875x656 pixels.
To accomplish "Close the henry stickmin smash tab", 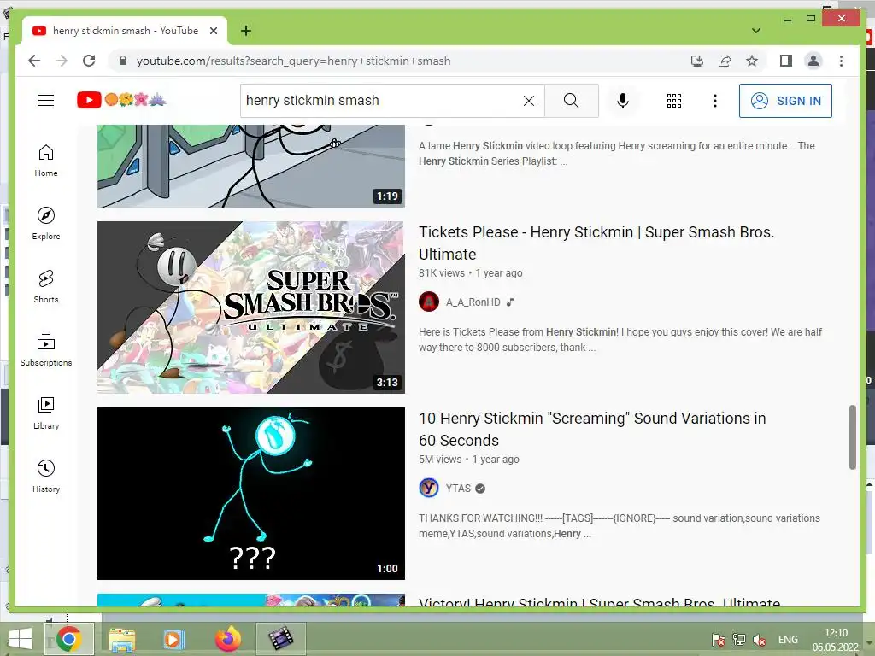I will click(213, 31).
